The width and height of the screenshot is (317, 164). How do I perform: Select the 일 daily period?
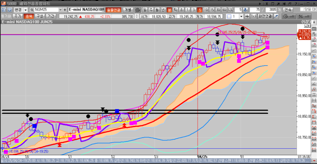[145, 10]
